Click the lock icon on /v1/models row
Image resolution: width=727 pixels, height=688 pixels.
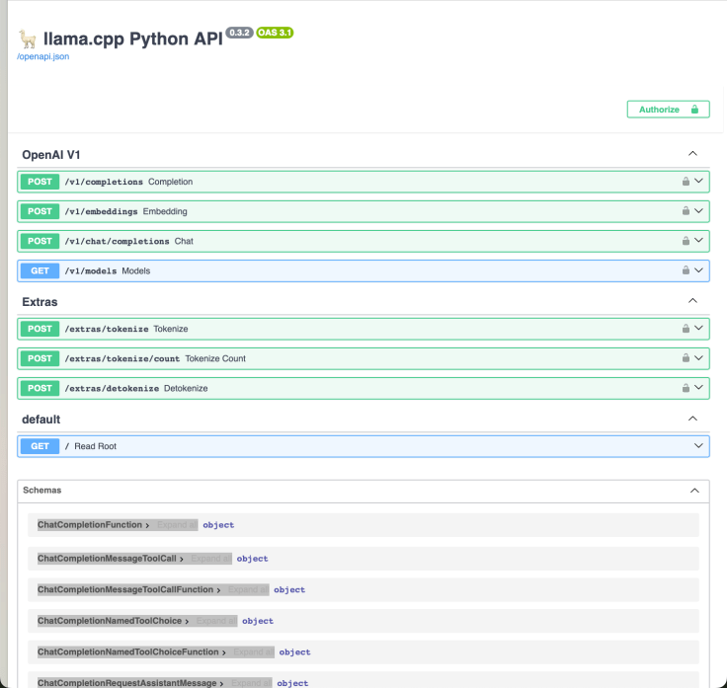[x=686, y=270]
